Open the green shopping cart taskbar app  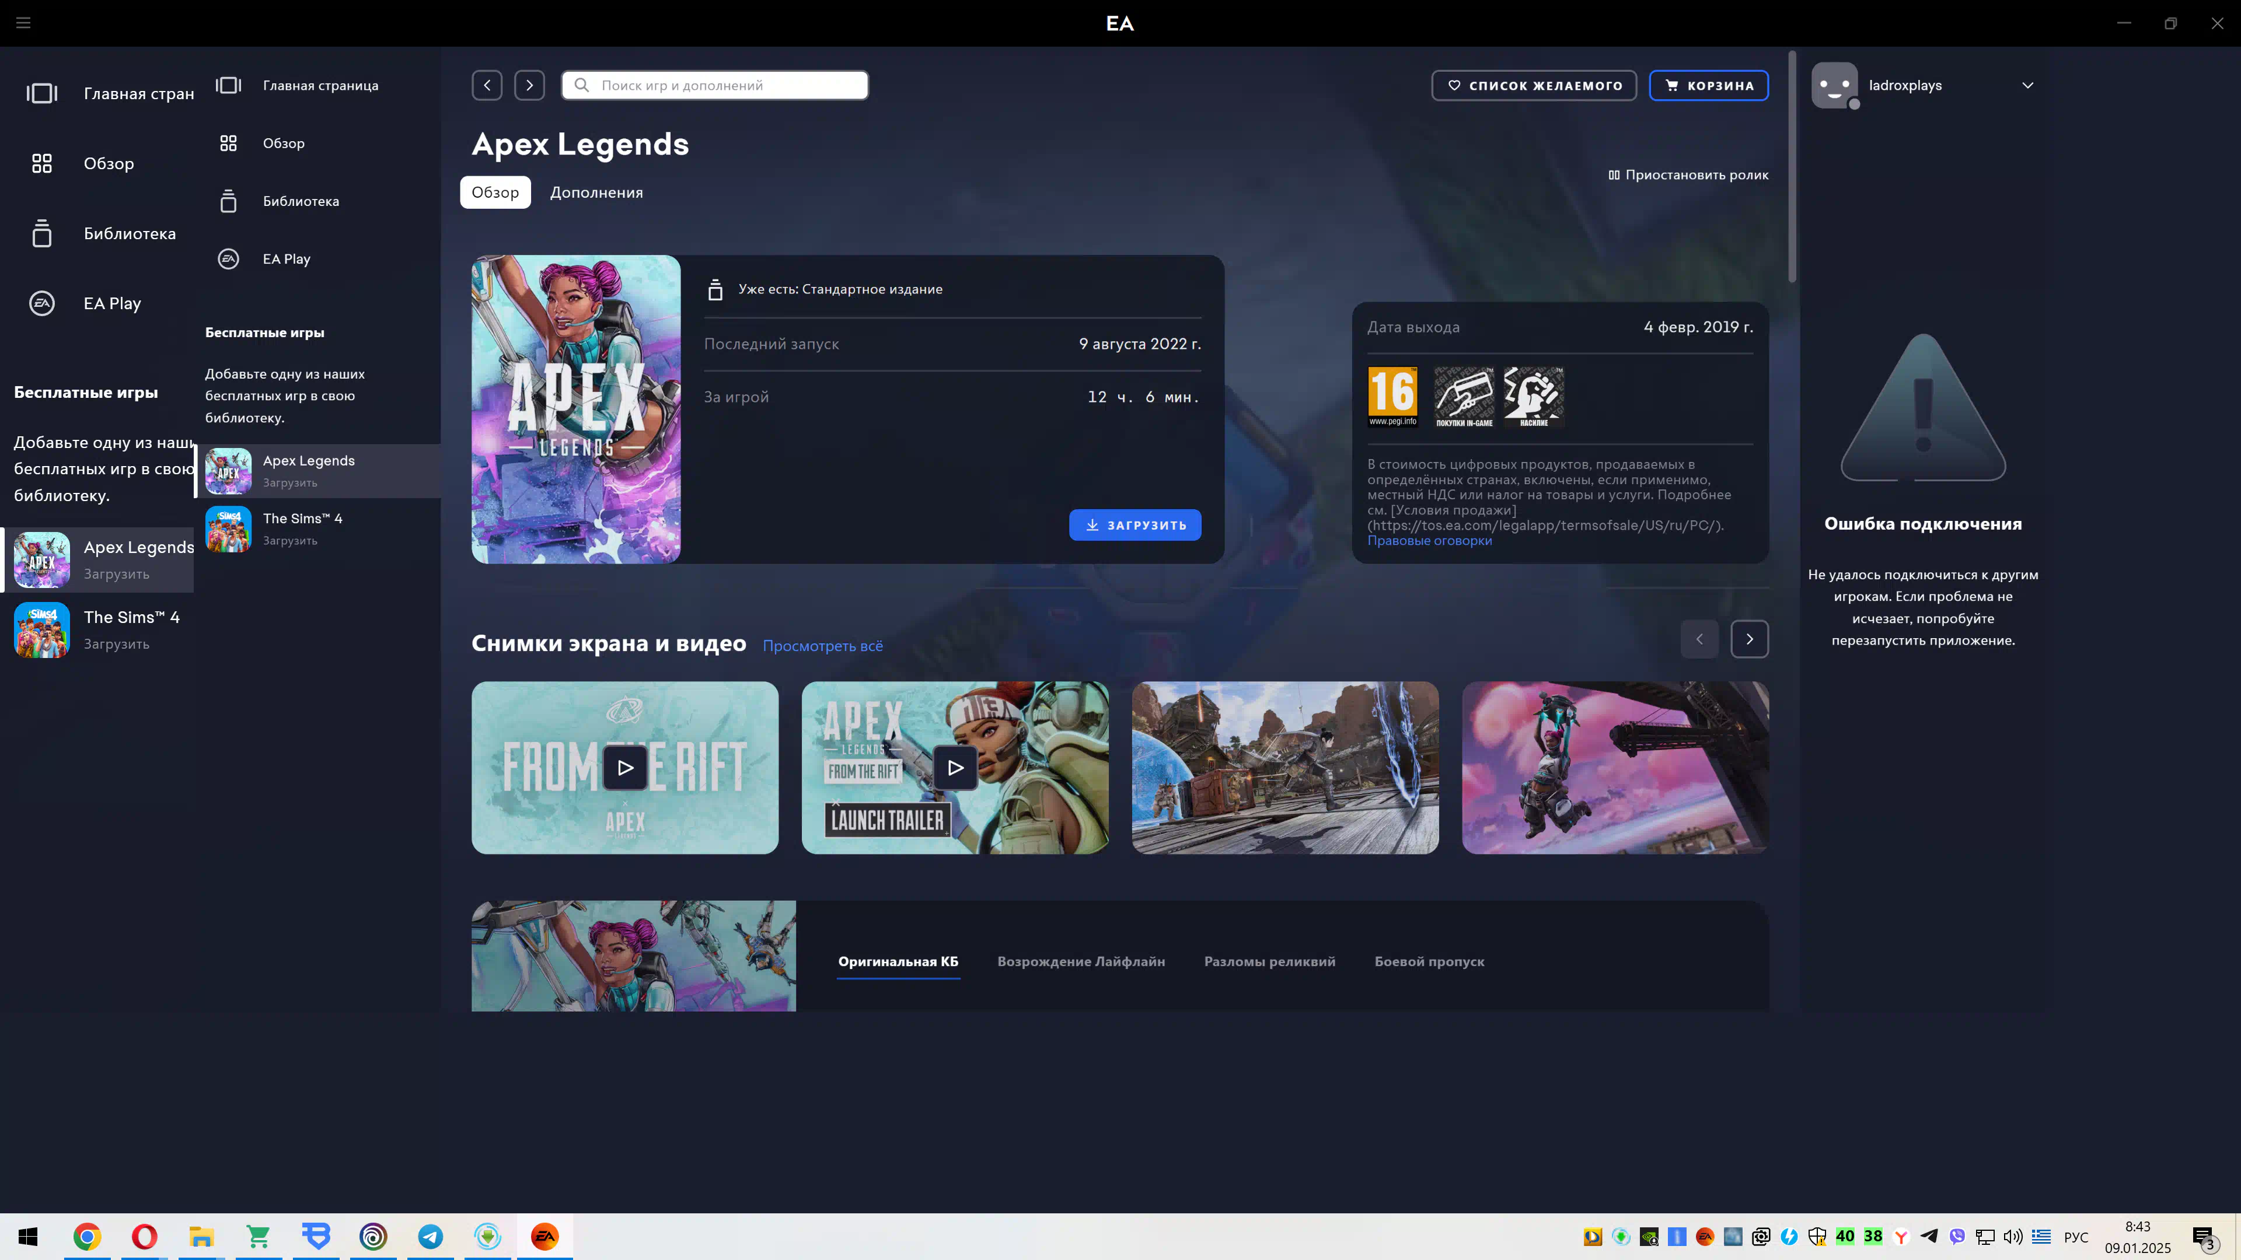(x=259, y=1237)
